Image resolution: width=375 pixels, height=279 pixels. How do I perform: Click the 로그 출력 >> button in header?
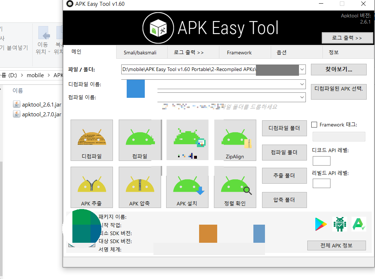pos(347,38)
